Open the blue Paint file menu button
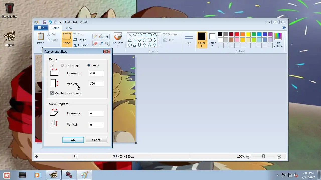 point(40,28)
